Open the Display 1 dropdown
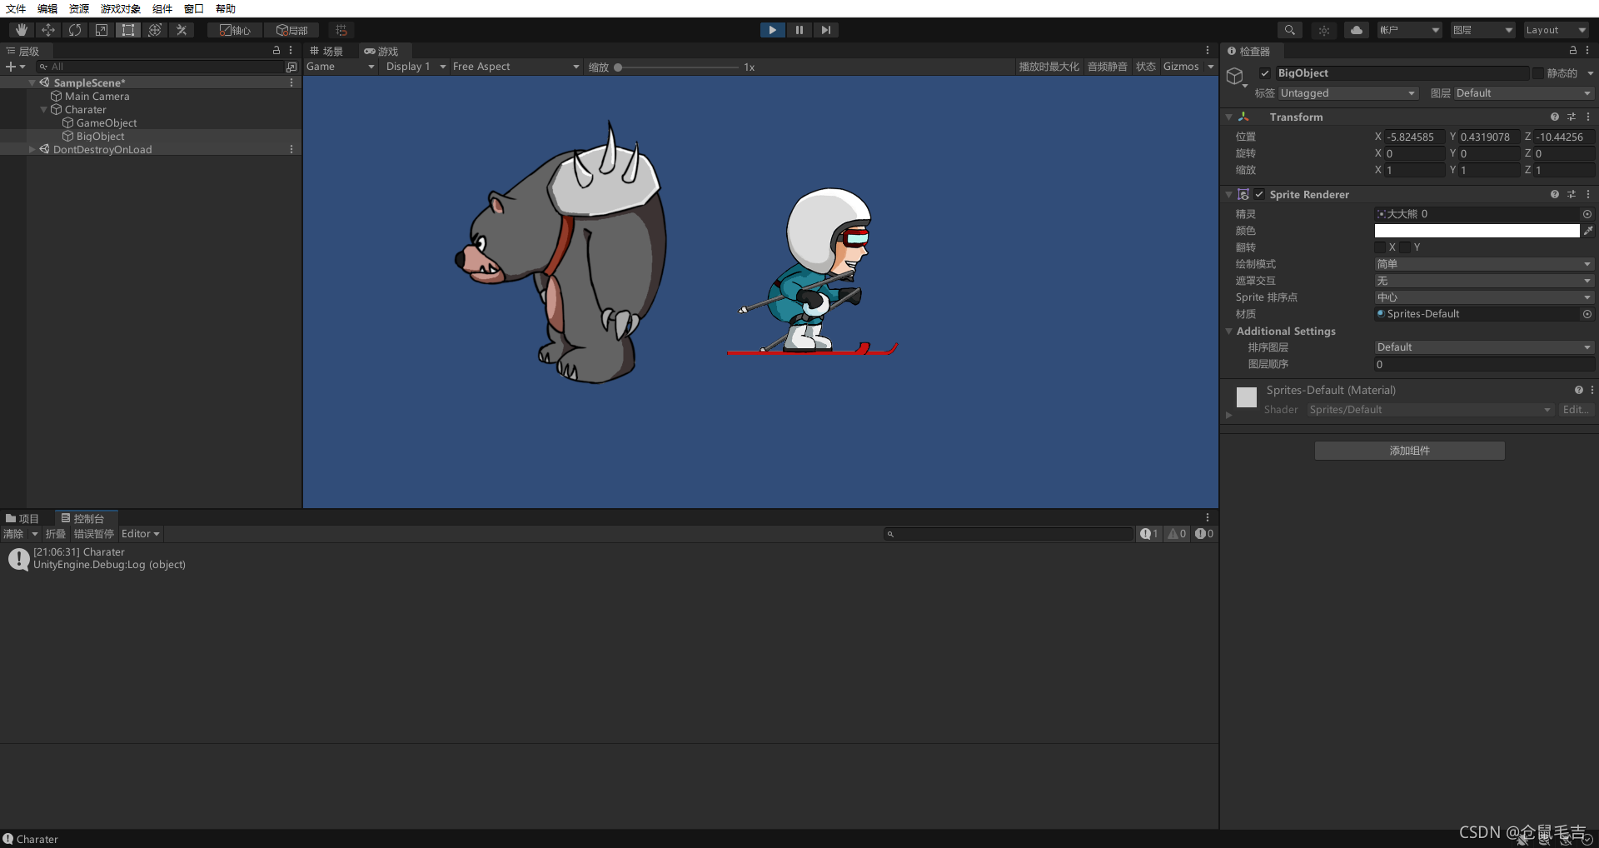This screenshot has width=1599, height=848. [x=415, y=67]
